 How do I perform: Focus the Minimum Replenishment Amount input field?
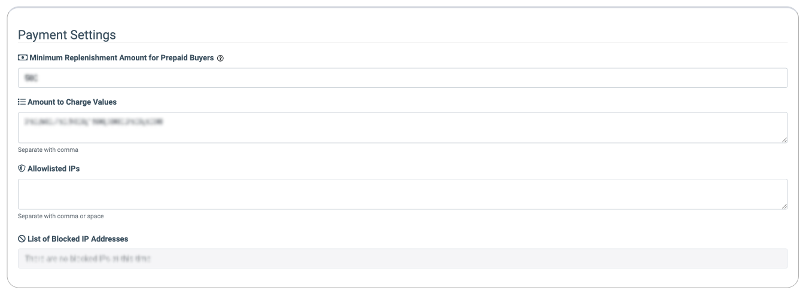pyautogui.click(x=403, y=78)
